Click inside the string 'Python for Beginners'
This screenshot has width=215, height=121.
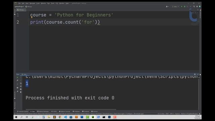[x=84, y=15]
